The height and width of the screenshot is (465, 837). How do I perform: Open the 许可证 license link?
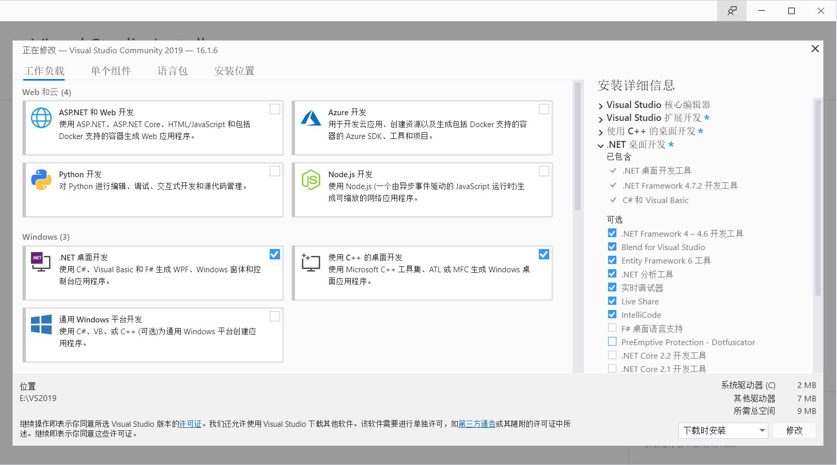click(190, 424)
